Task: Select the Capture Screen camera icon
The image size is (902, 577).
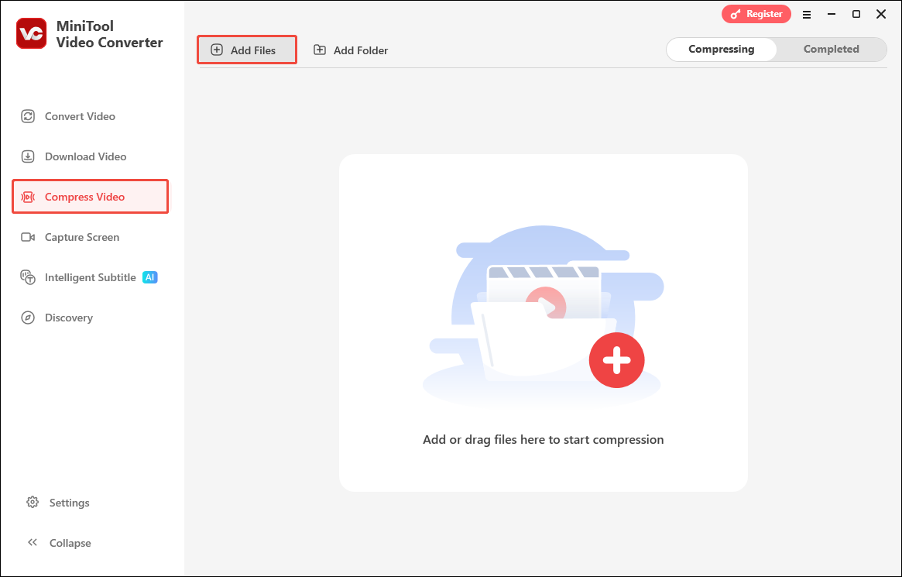Action: (28, 237)
